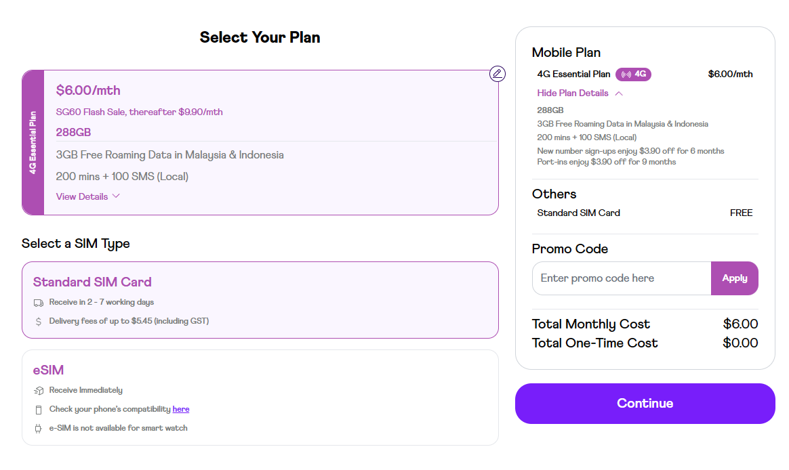Click the $6.00/mth price in plan card
This screenshot has height=470, width=789.
pyautogui.click(x=88, y=91)
